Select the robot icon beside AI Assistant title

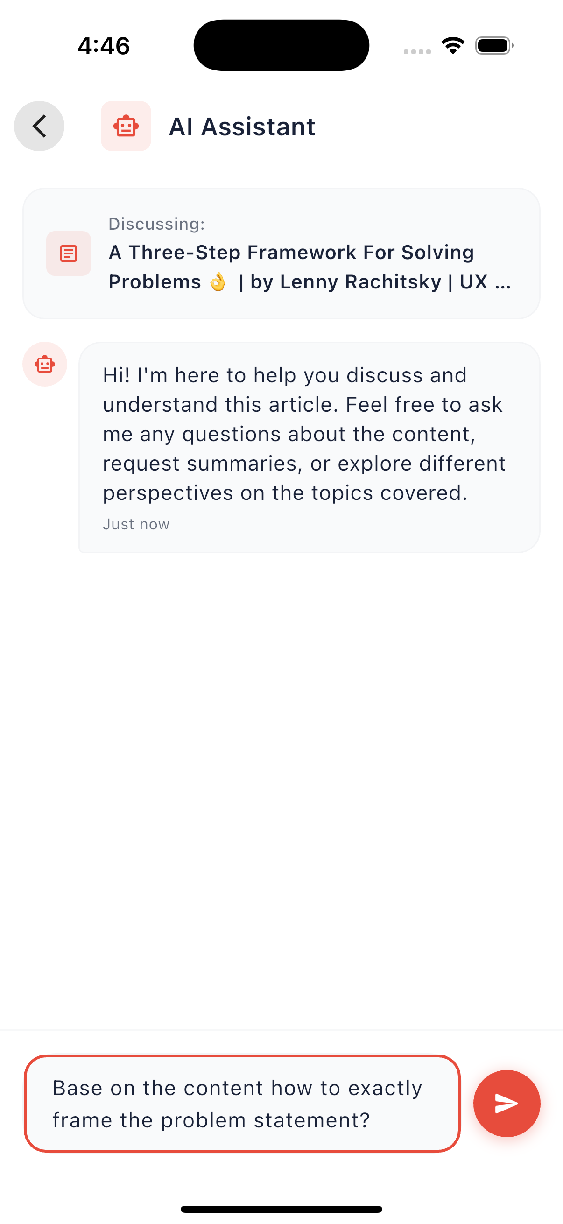[x=126, y=126]
